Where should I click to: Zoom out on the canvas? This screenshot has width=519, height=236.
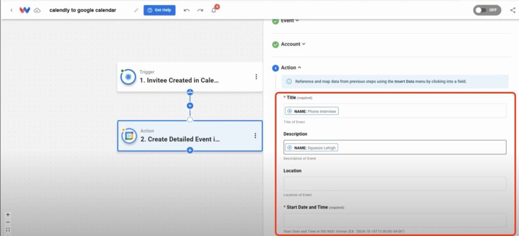pos(8,222)
